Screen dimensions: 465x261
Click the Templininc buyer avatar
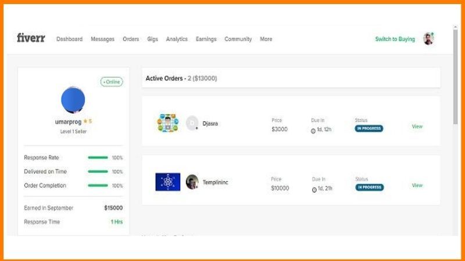[192, 182]
